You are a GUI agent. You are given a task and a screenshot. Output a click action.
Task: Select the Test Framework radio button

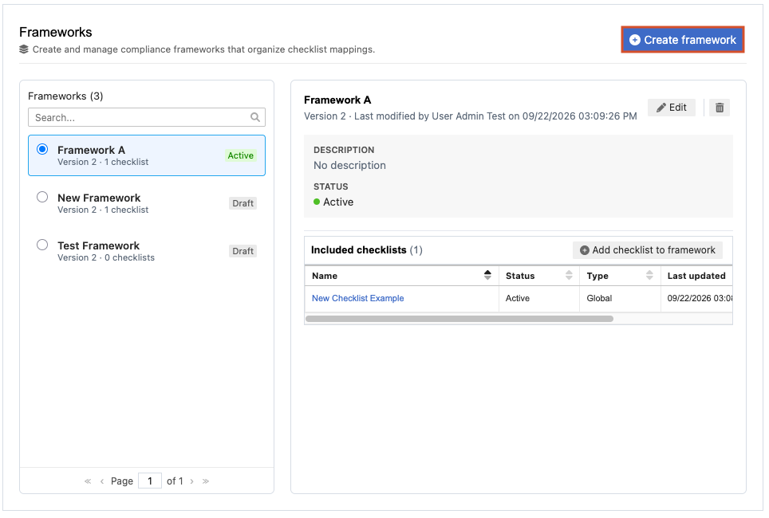(x=42, y=245)
